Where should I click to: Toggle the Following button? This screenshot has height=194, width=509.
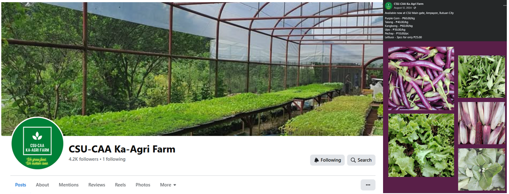[x=327, y=160]
